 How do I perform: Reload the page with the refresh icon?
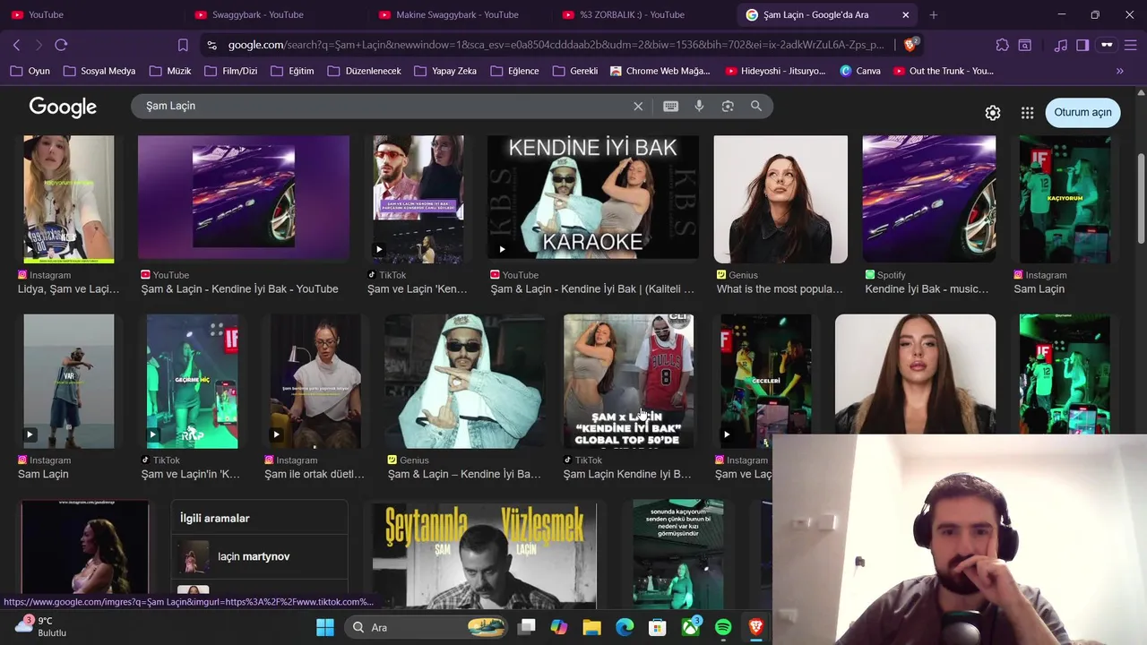[x=61, y=45]
